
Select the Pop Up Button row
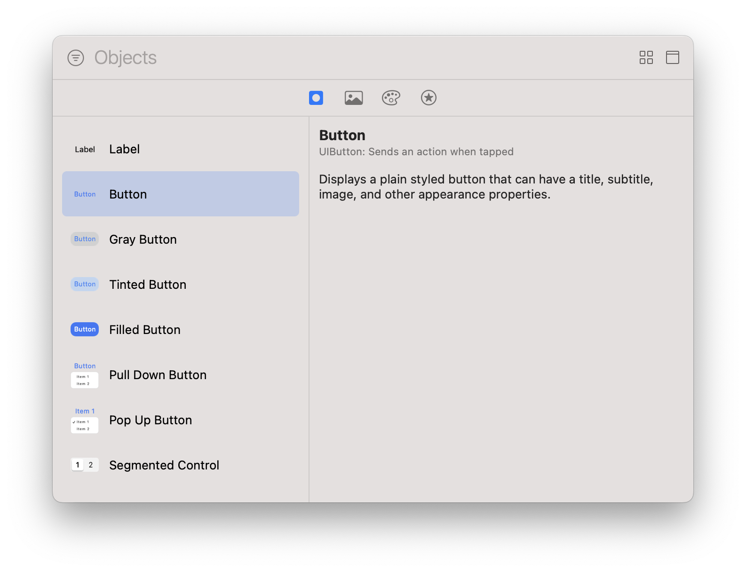pos(181,420)
